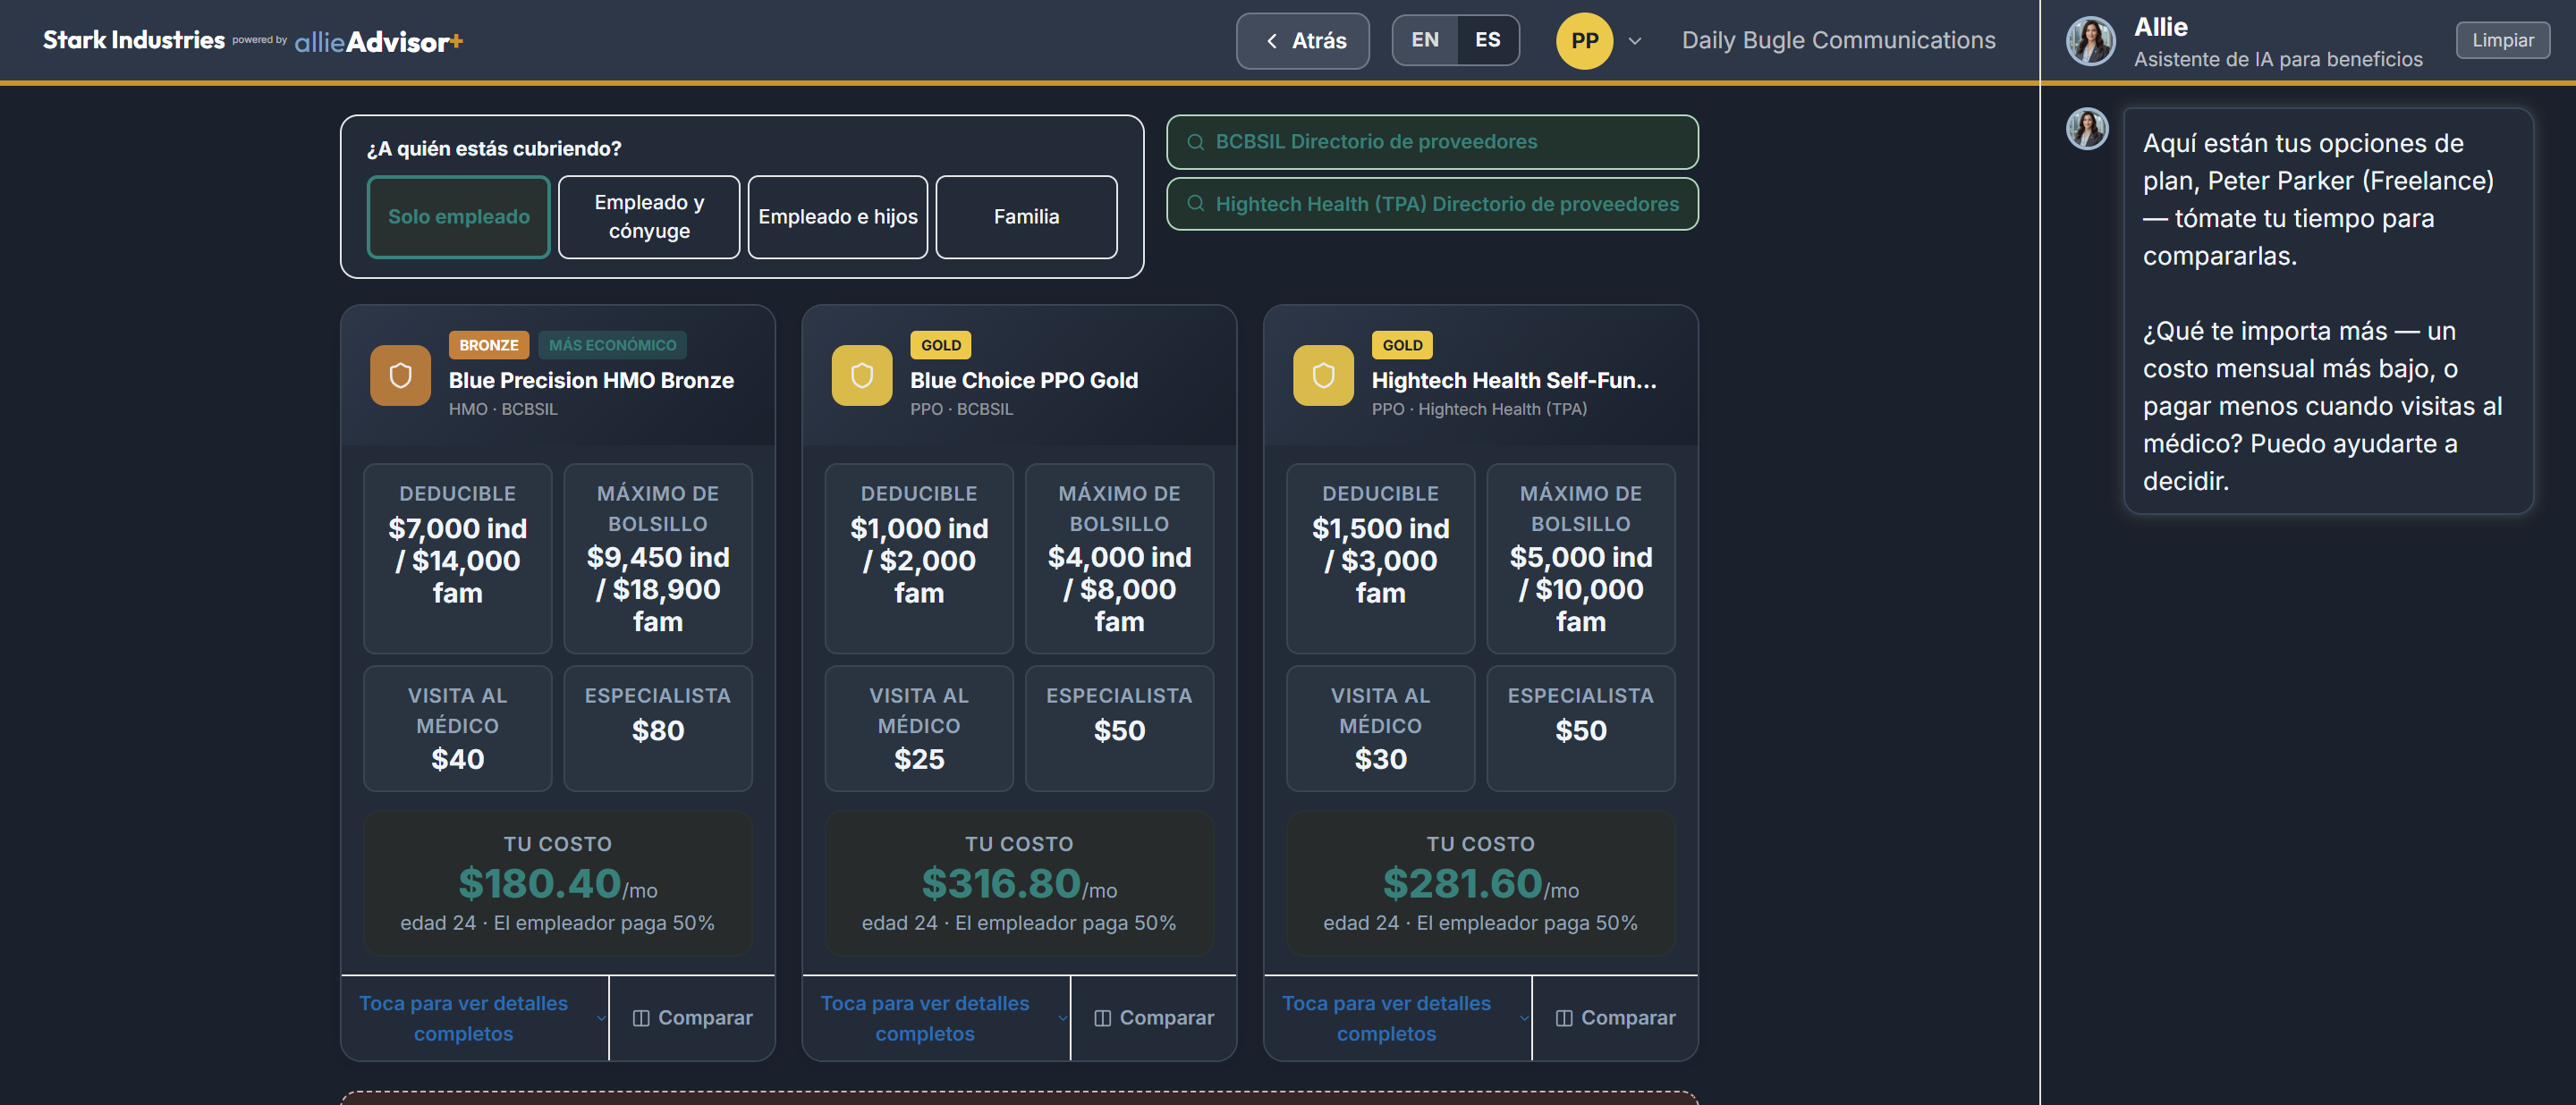Click the PP user avatar
Image resolution: width=2576 pixels, height=1105 pixels.
(x=1584, y=41)
